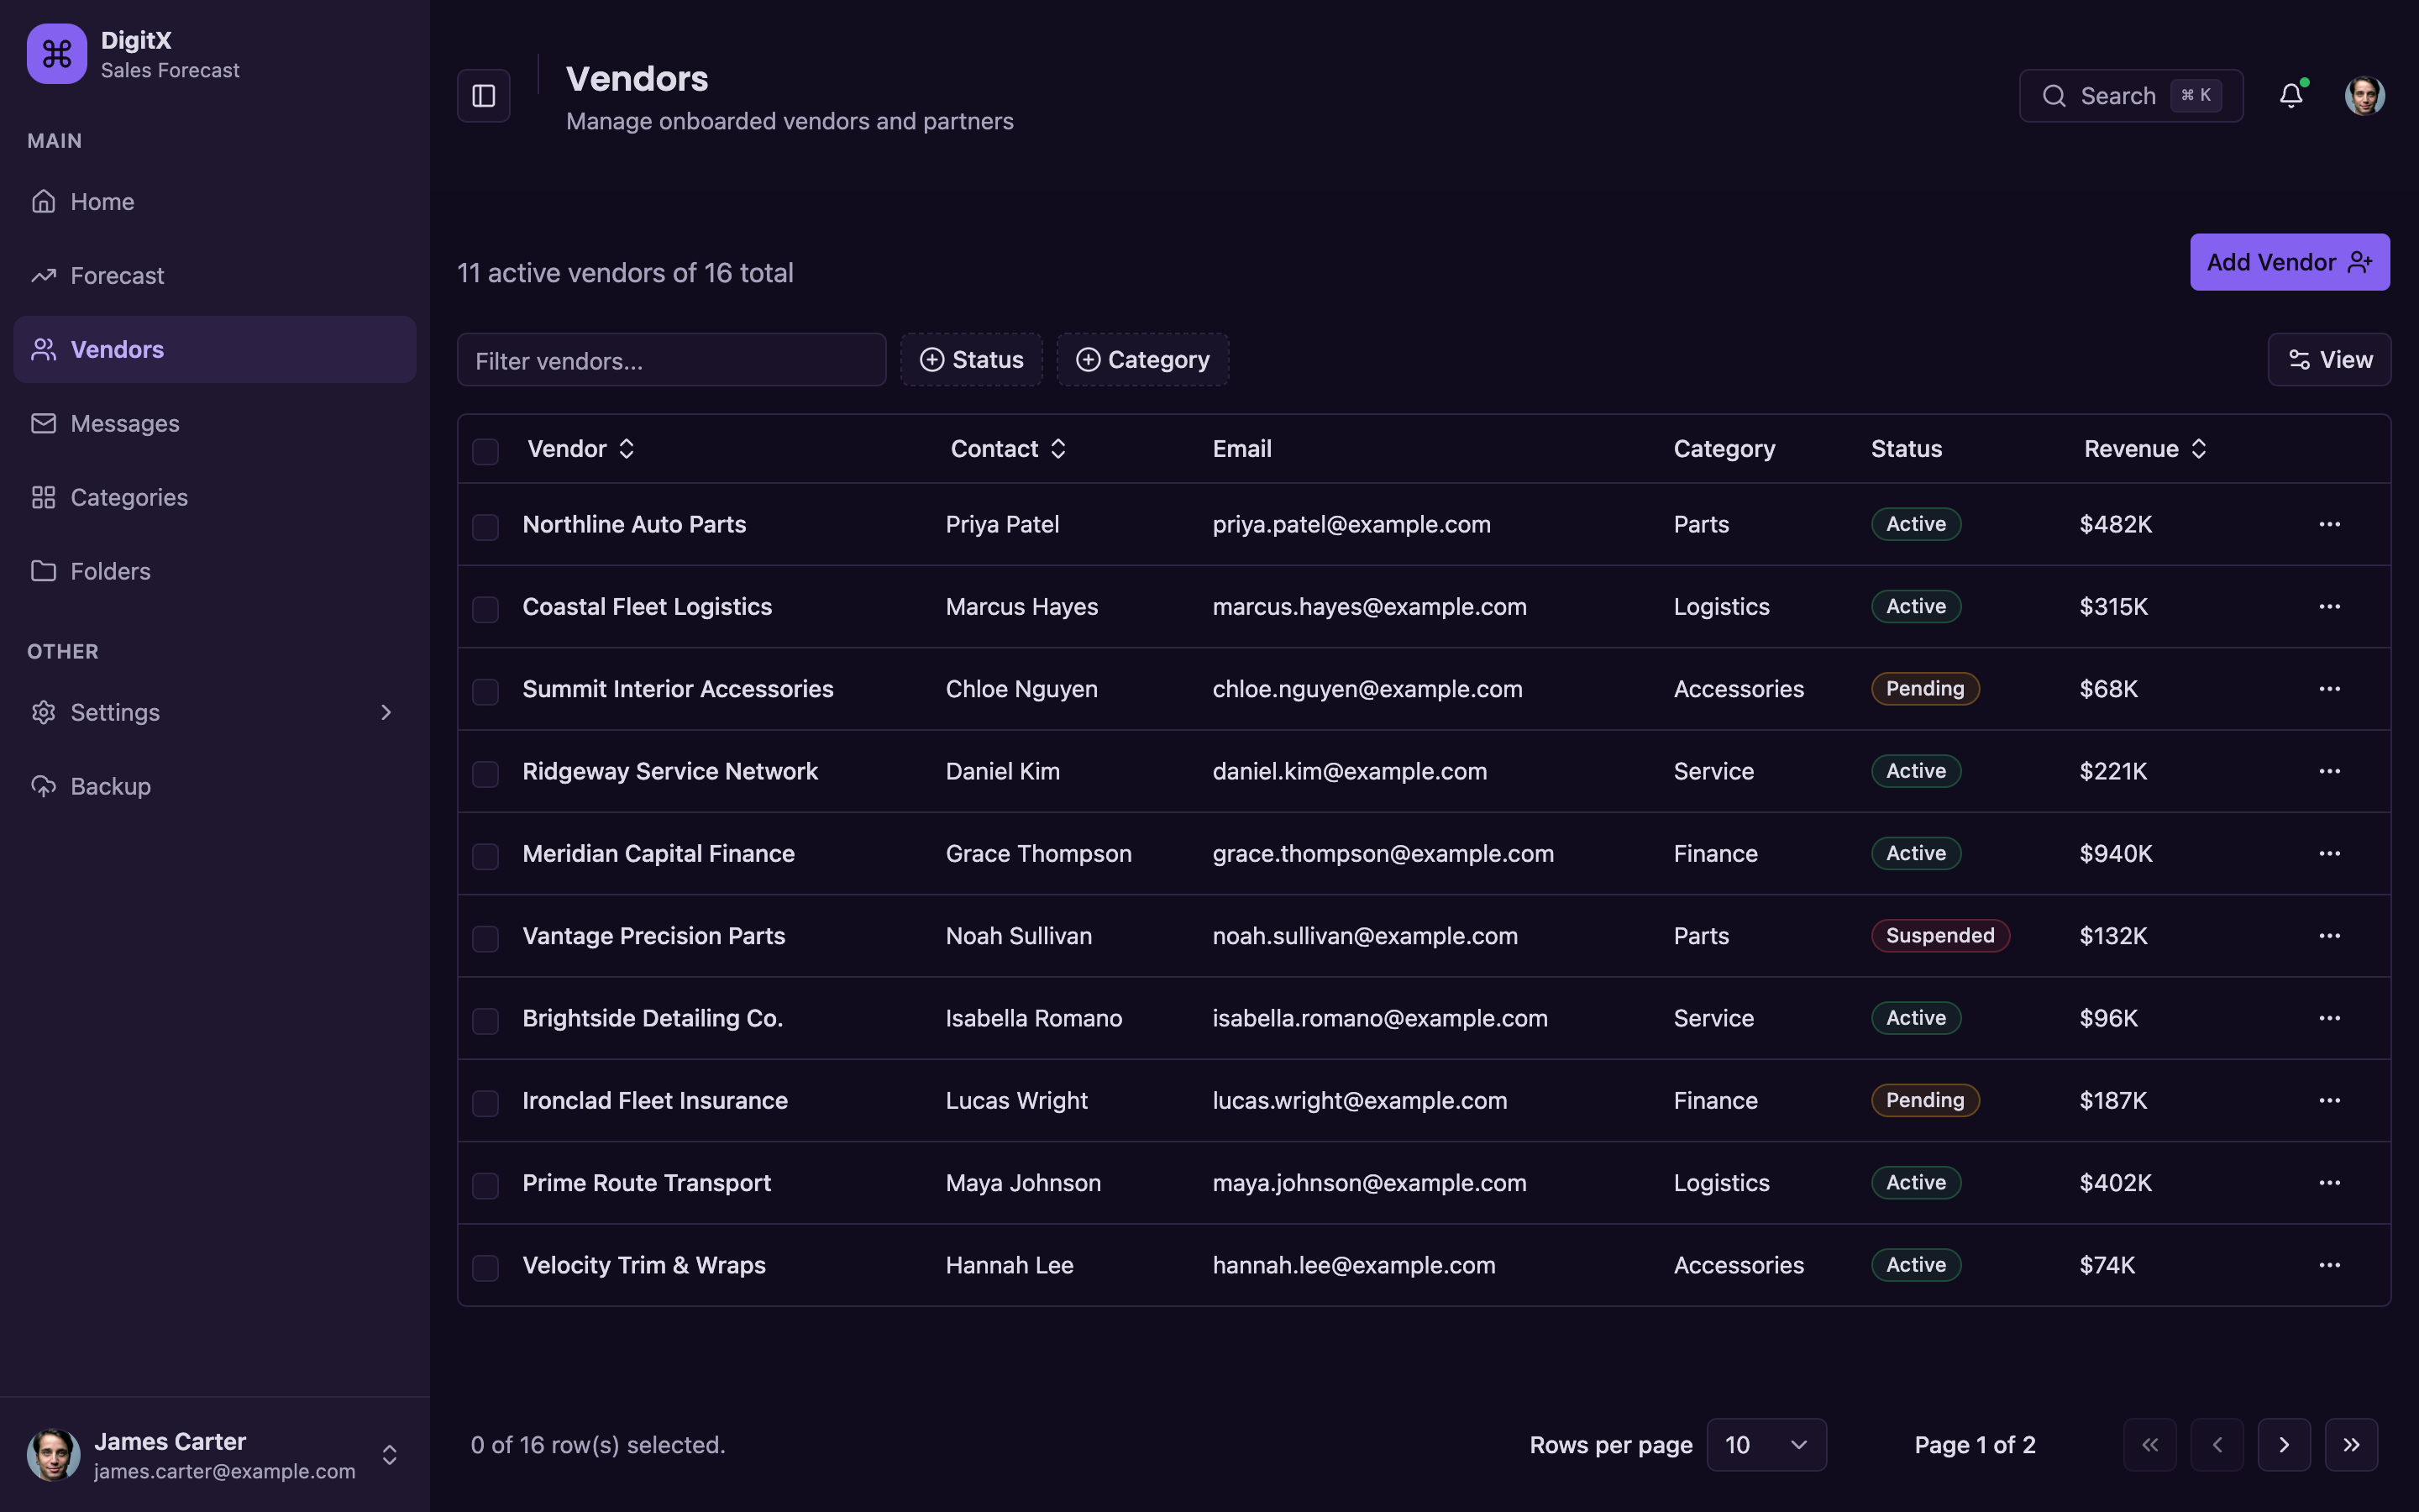Open row actions for Meridian Capital Finance

2330,854
